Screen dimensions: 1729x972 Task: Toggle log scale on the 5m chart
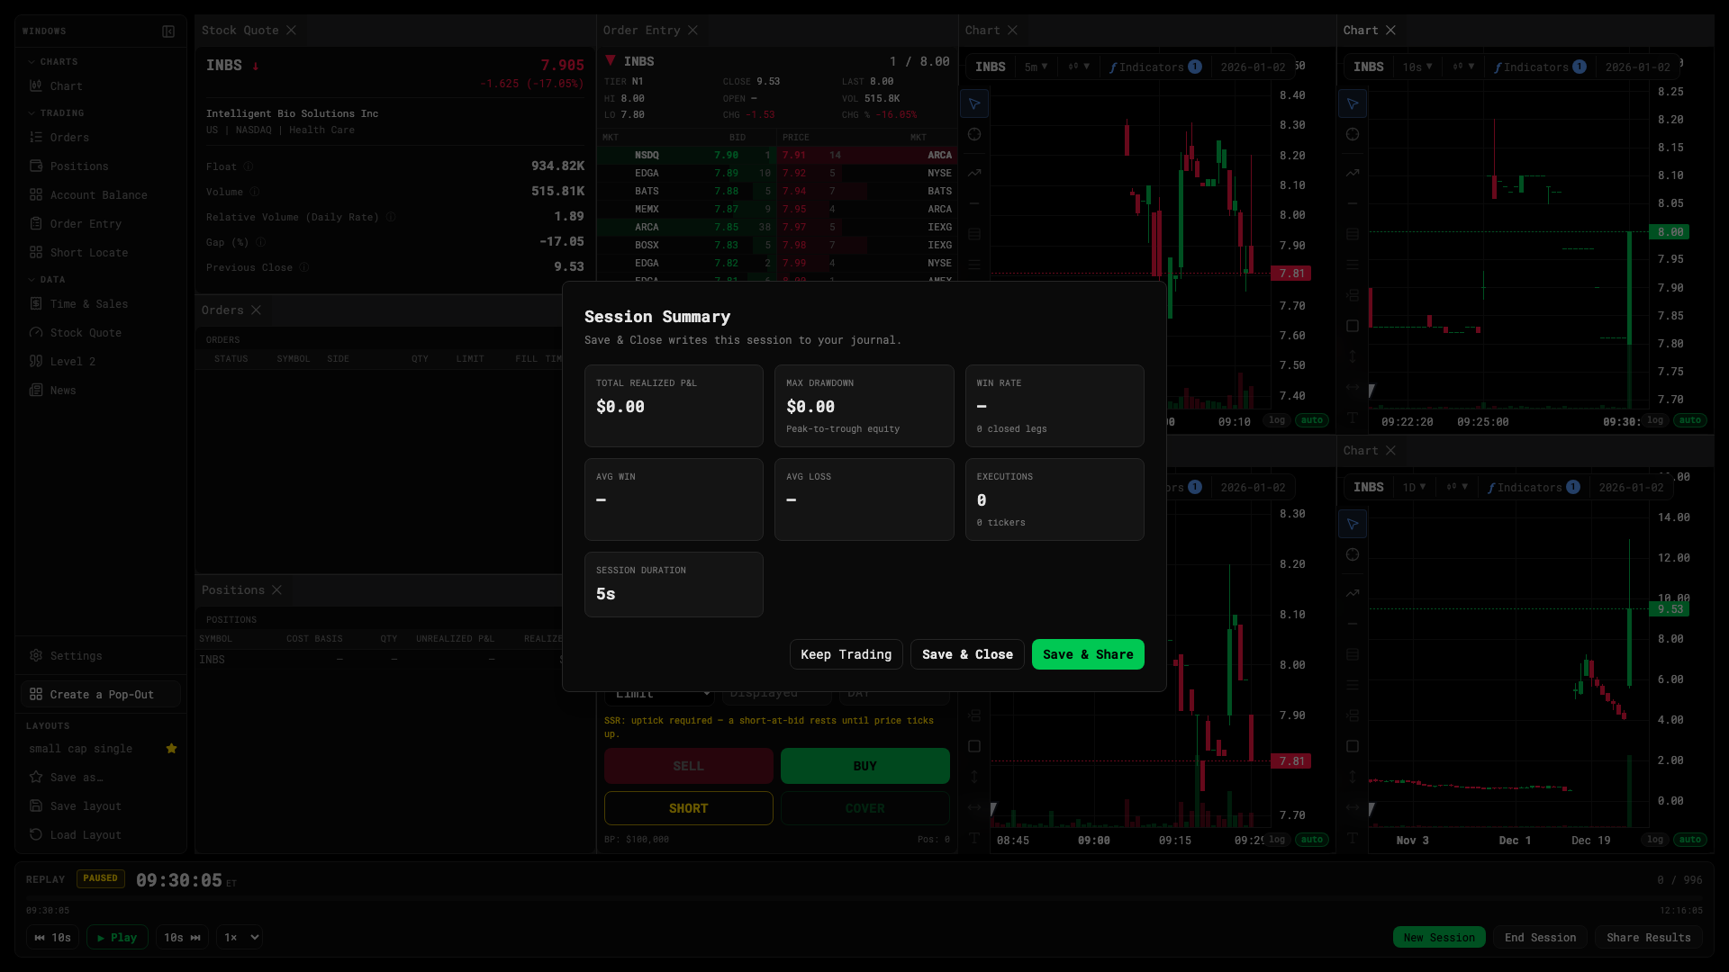pyautogui.click(x=1277, y=420)
